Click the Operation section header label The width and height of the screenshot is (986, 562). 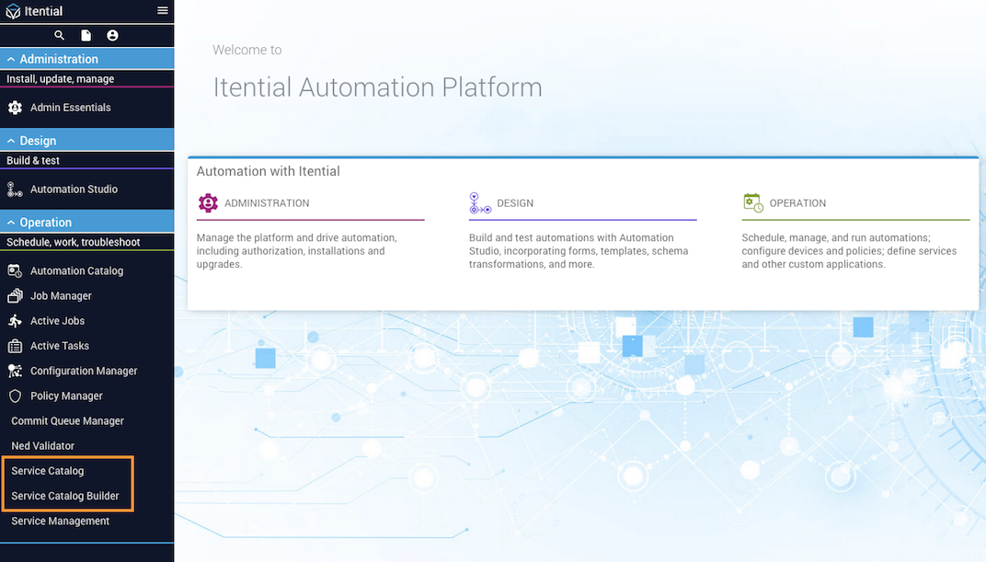[45, 223]
